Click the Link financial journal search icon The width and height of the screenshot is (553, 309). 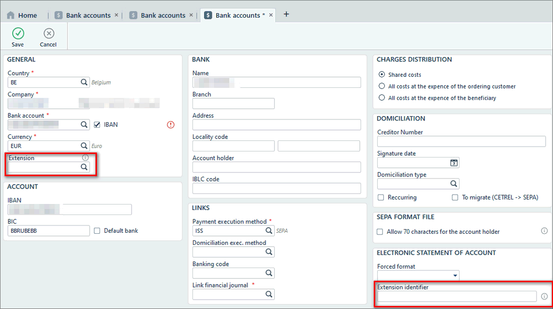269,294
